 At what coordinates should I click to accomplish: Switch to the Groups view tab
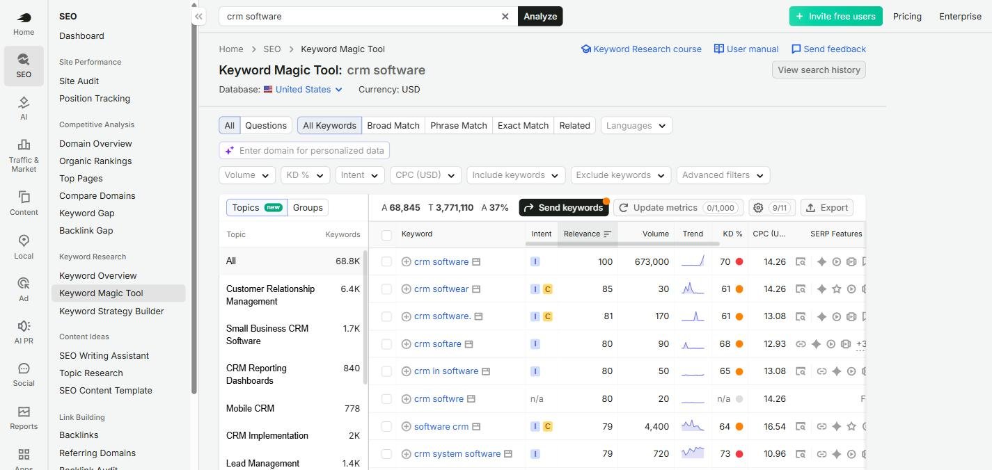[x=308, y=207]
